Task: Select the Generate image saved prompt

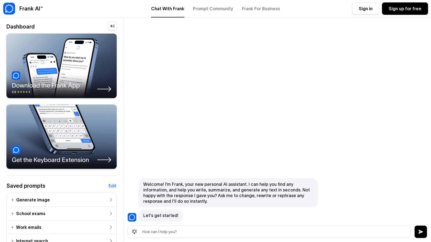Action: [x=61, y=200]
